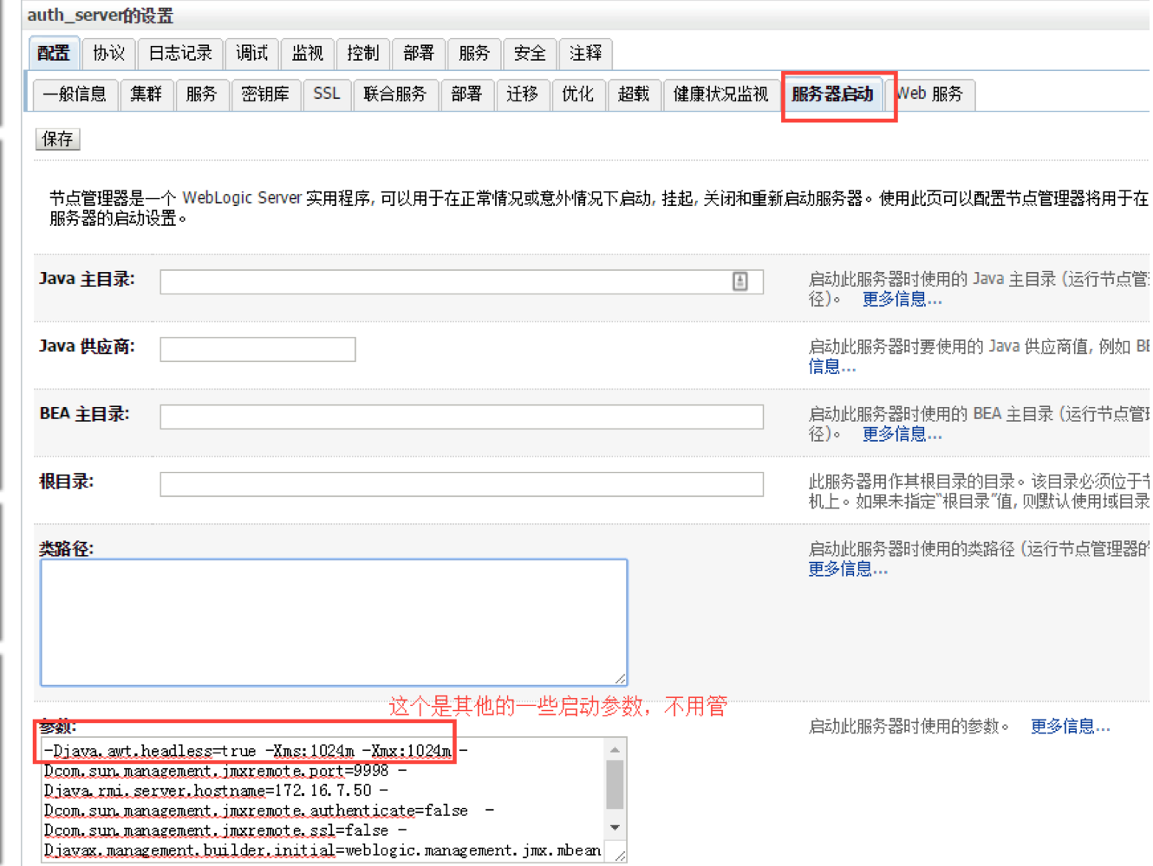Open the 健康状况监视 sub-tab
The height and width of the screenshot is (866, 1153).
click(721, 94)
